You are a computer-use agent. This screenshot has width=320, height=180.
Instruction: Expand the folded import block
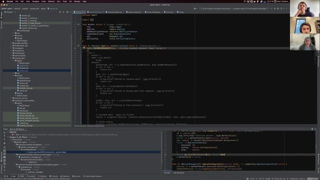pyautogui.click(x=92, y=20)
